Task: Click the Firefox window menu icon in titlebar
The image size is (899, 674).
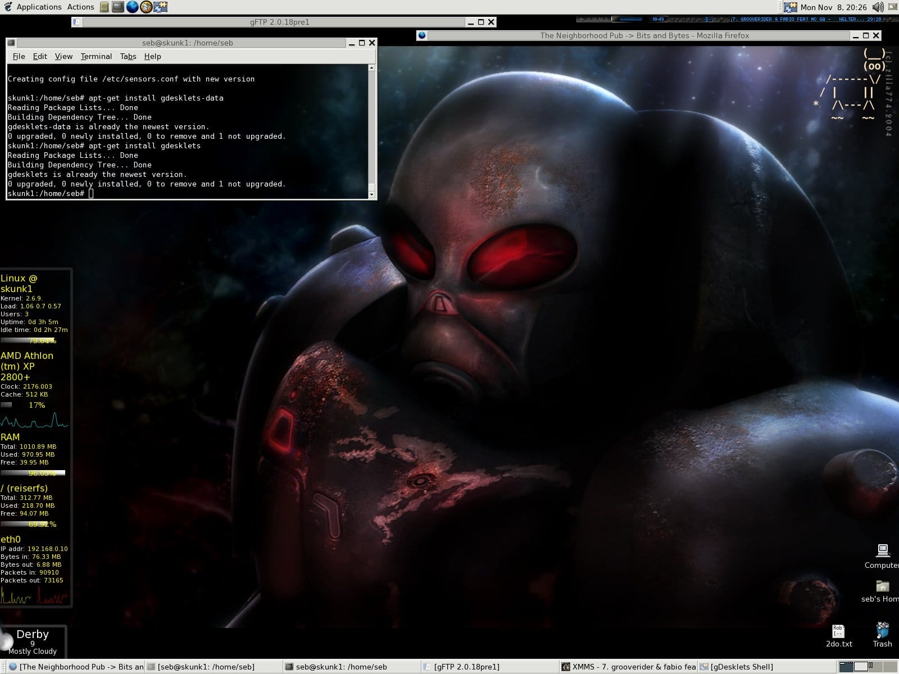Action: pyautogui.click(x=422, y=35)
